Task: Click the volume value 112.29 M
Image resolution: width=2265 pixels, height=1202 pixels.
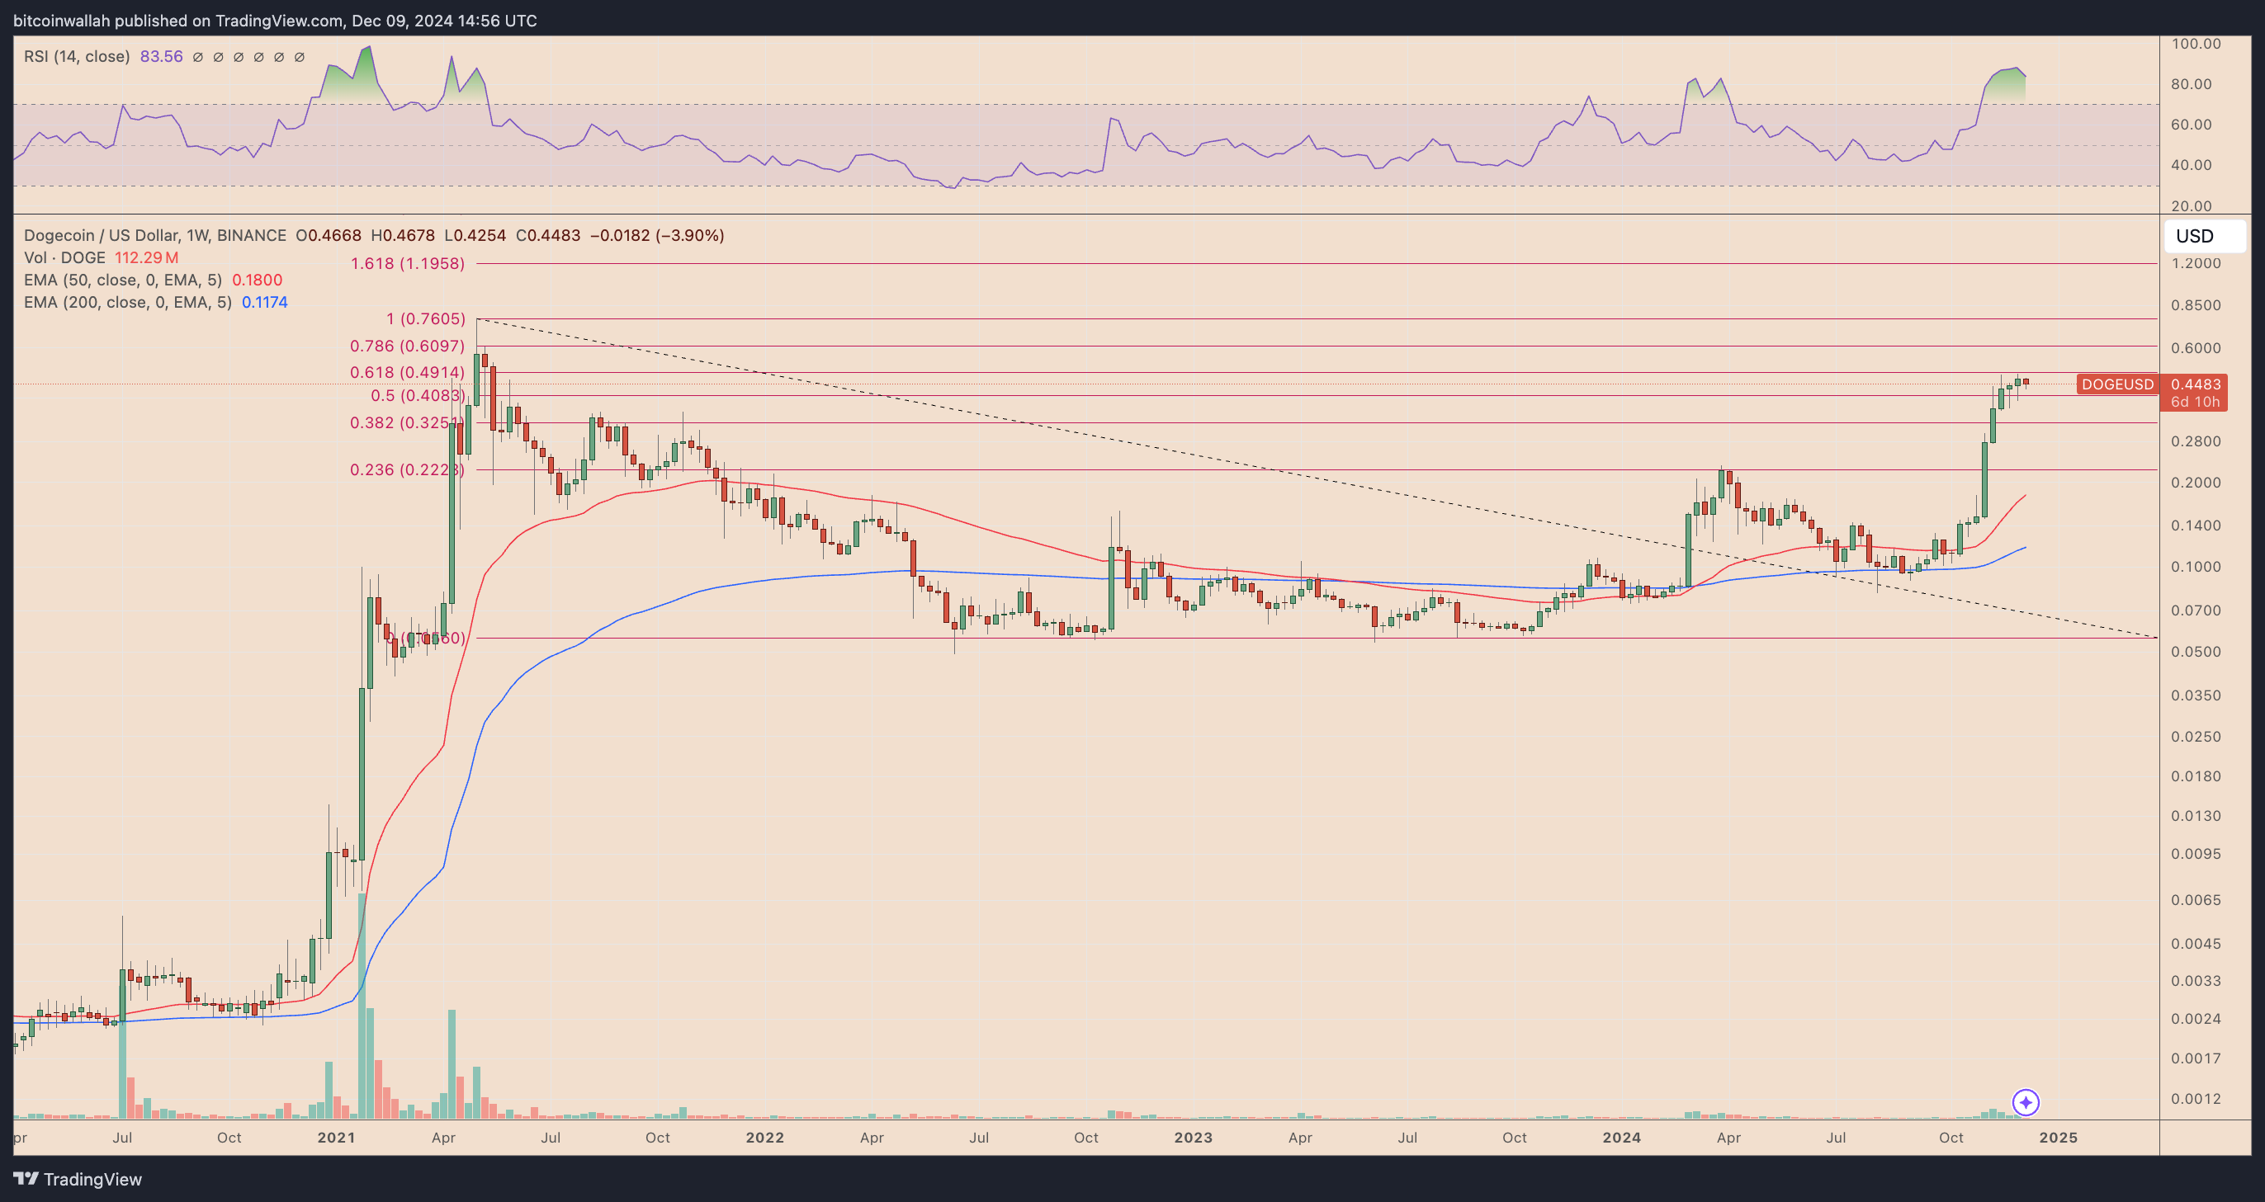Action: (x=147, y=257)
